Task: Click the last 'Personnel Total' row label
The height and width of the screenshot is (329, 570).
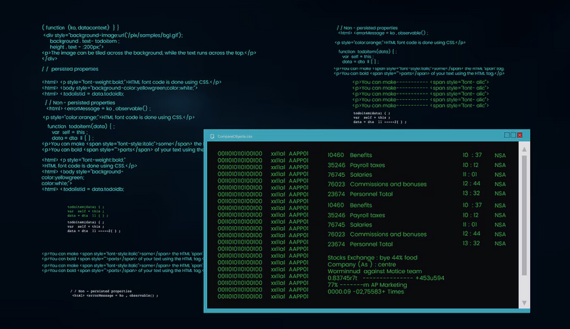Action: (x=371, y=244)
